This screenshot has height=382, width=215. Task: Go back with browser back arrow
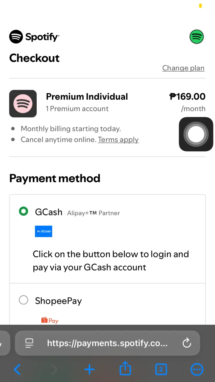point(17,369)
